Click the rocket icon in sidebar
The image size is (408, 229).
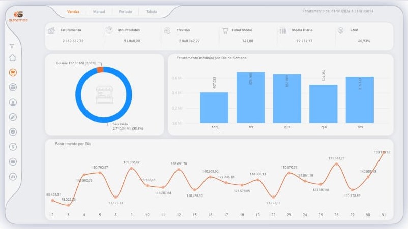click(13, 117)
